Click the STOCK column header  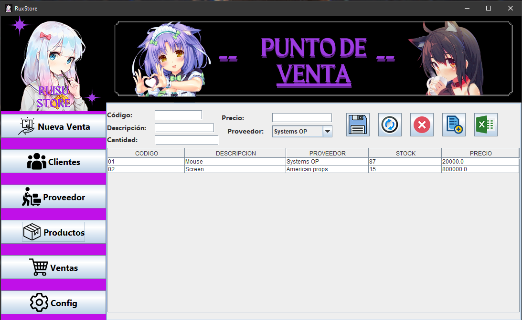pos(405,154)
